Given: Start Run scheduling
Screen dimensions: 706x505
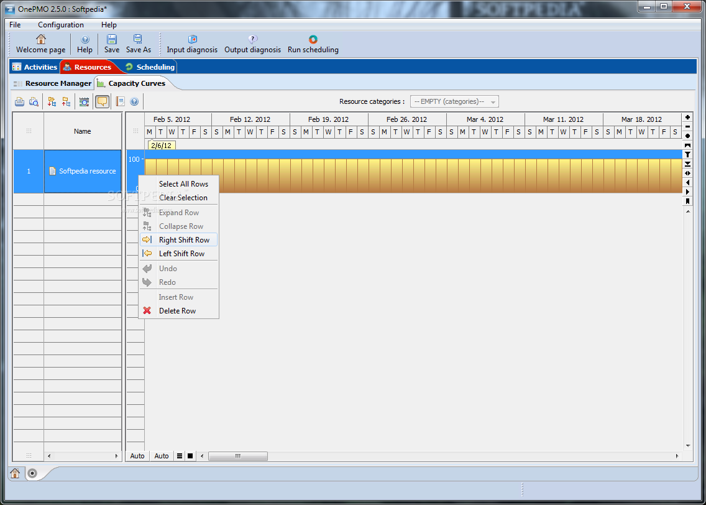Looking at the screenshot, I should tap(313, 44).
